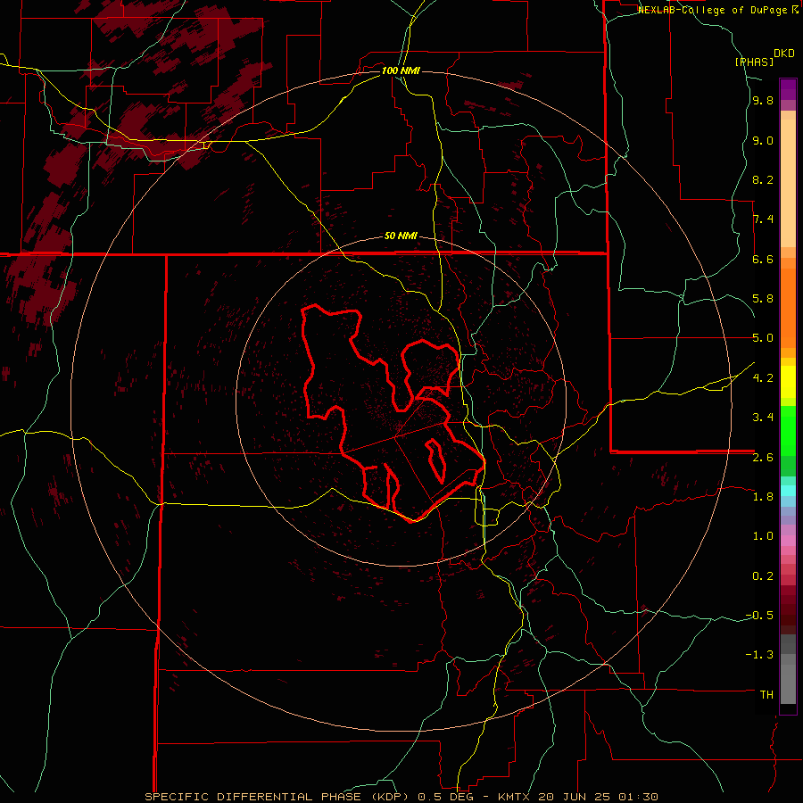Screen dimensions: 803x803
Task: Pick the purple top segment of the color bar
Action: (x=788, y=89)
